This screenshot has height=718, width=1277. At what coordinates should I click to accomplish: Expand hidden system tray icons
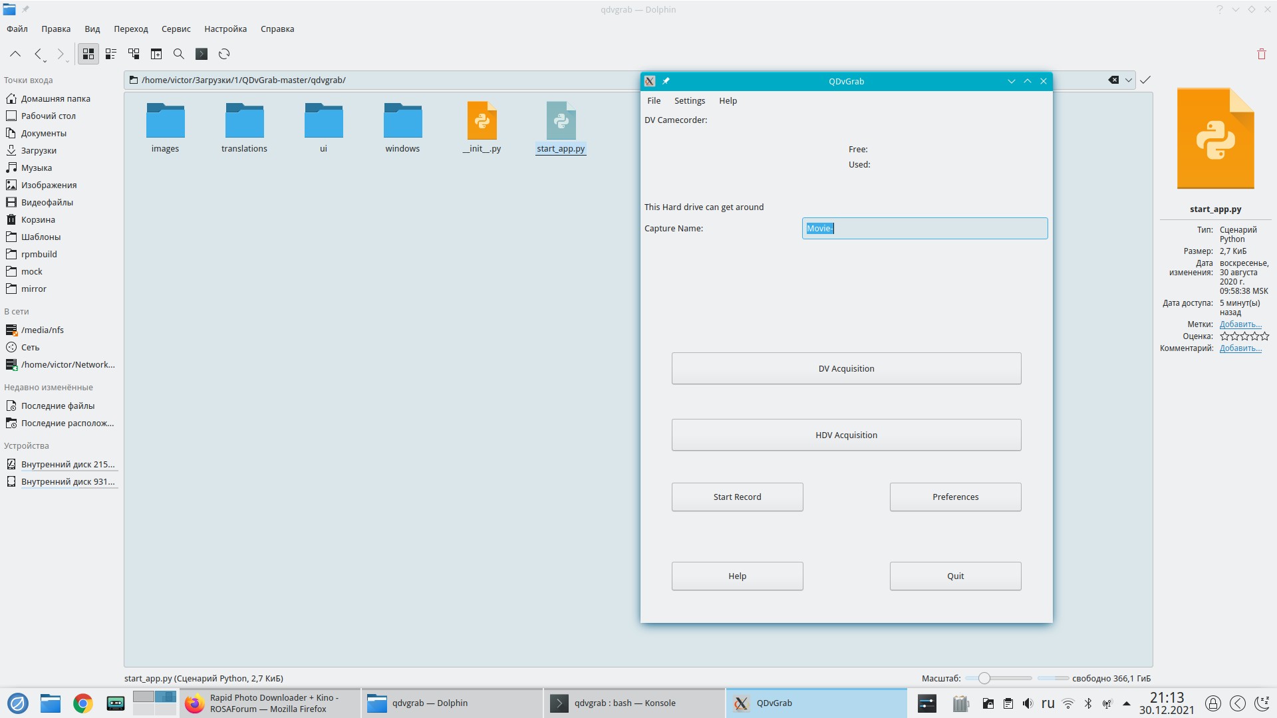(x=1126, y=703)
